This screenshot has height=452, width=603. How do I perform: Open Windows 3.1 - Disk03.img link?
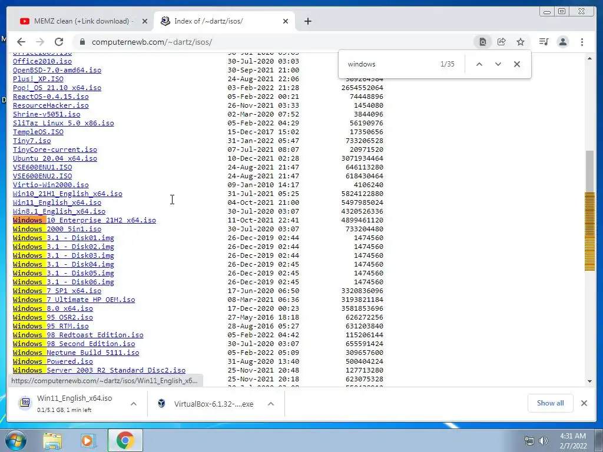pyautogui.click(x=64, y=255)
